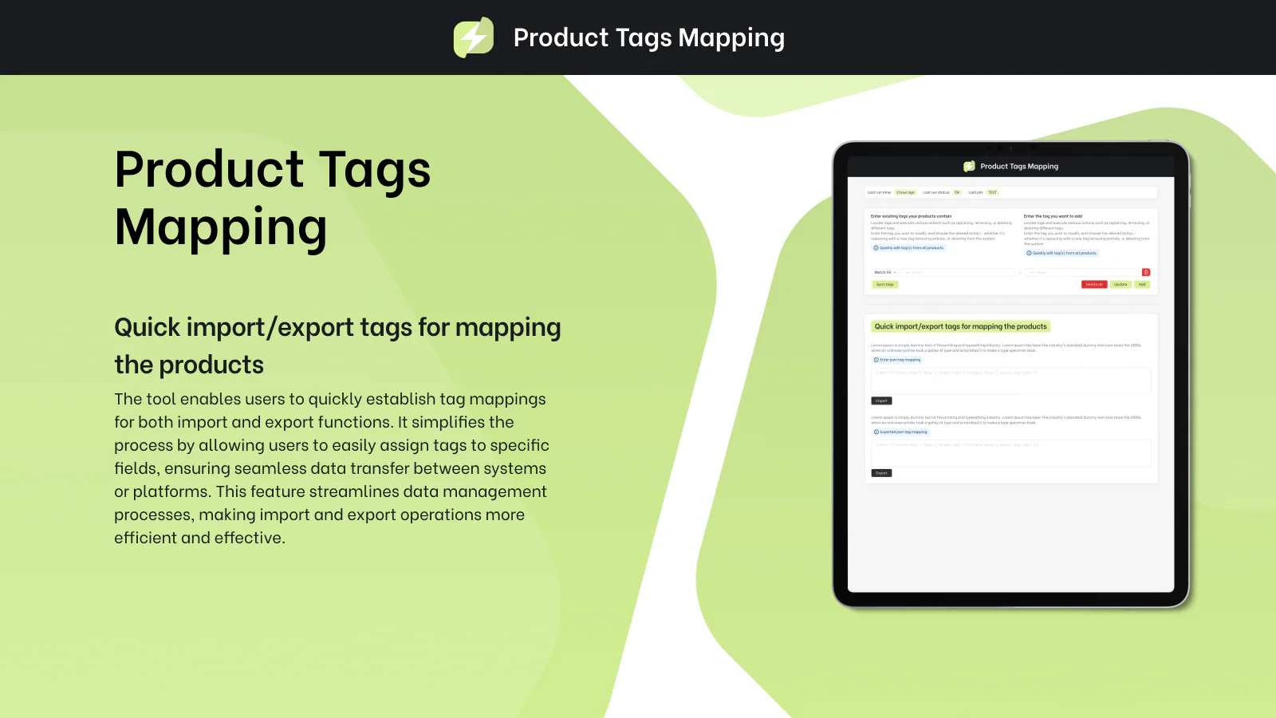Click the highlighted 'Quick import/export tags' heading in tablet

click(x=960, y=326)
